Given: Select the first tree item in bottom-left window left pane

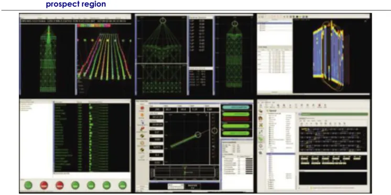Looking at the screenshot, I should click(27, 105).
